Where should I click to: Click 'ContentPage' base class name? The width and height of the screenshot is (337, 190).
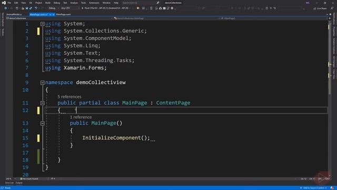coord(173,103)
